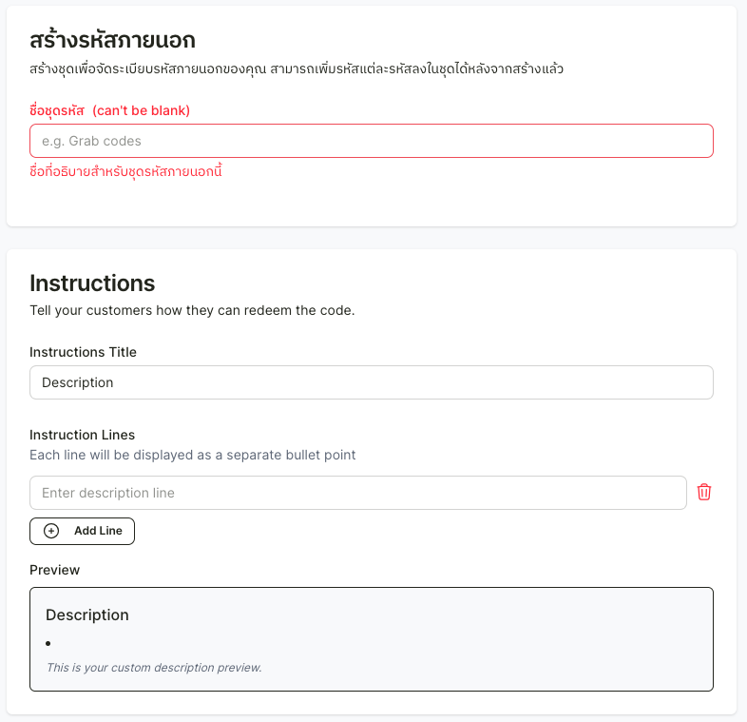Add another instruction line with Add Line

[82, 531]
